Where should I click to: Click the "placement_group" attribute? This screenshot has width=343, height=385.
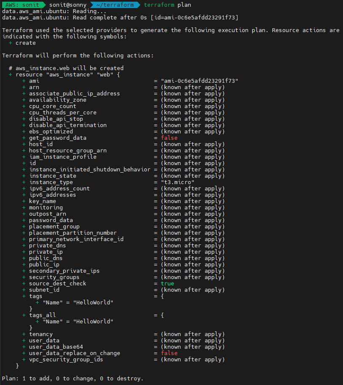[54, 227]
